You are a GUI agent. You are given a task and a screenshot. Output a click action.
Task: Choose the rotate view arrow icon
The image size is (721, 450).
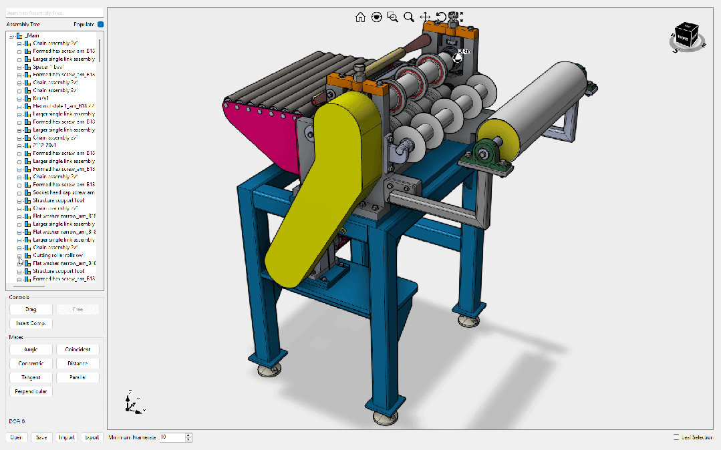pyautogui.click(x=440, y=17)
